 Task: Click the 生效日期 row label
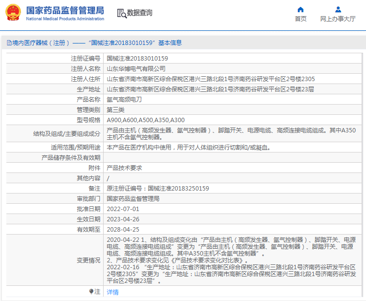[x=88, y=219]
